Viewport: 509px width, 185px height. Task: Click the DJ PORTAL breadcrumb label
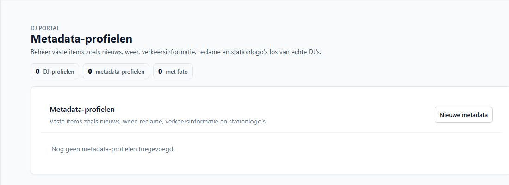pos(45,28)
